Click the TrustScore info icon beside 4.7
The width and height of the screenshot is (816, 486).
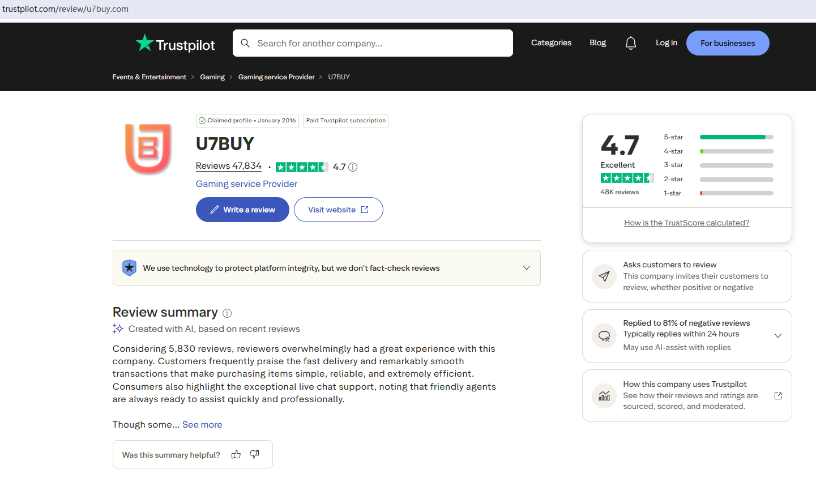click(x=353, y=167)
